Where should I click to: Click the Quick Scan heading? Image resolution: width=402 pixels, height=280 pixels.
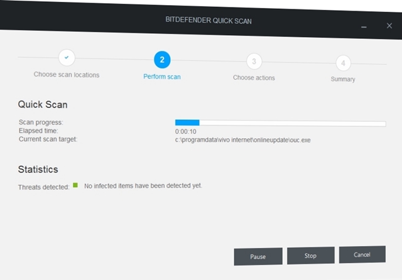click(43, 104)
